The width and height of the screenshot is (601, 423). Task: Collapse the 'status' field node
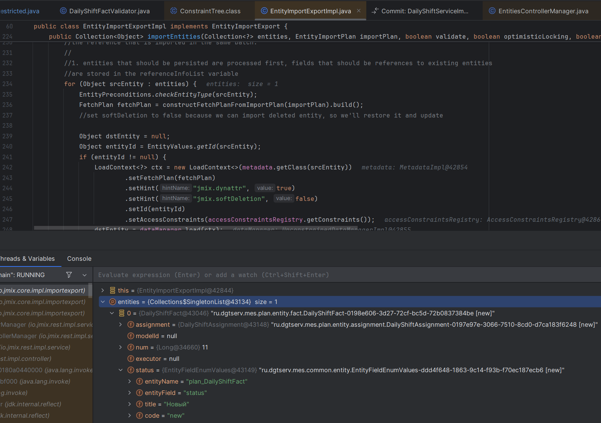click(x=121, y=370)
